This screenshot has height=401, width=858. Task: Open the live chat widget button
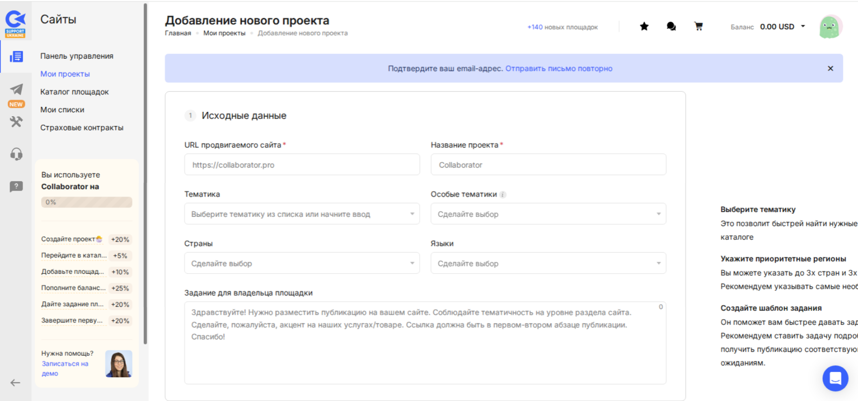[835, 378]
